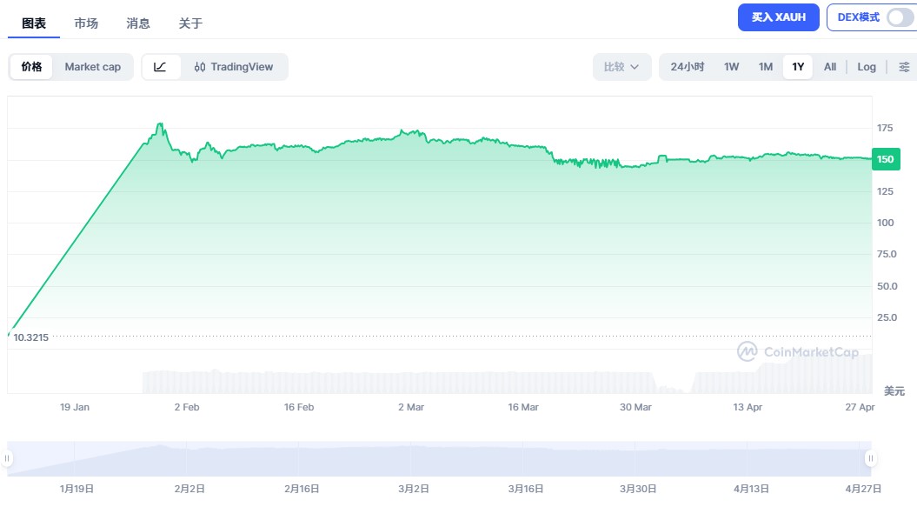Click the time range navigator strip

(435, 458)
